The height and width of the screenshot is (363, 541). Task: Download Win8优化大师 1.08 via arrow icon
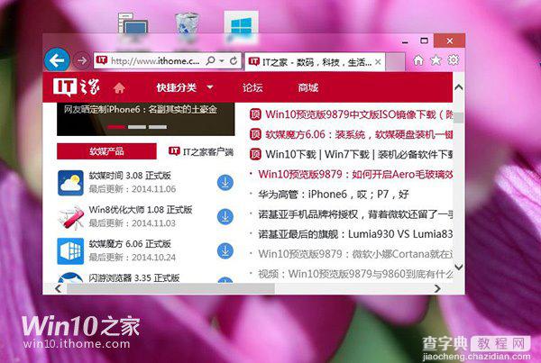click(225, 216)
